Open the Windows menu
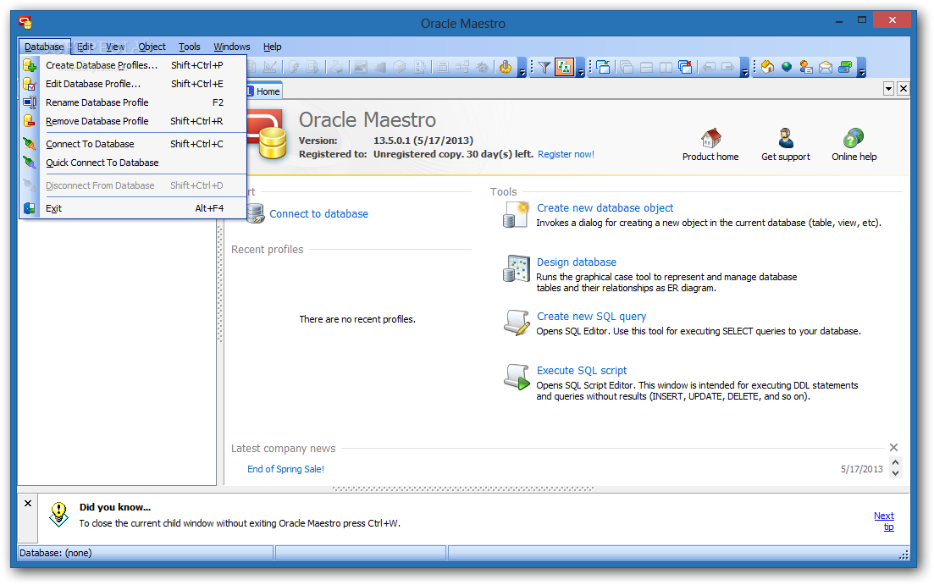This screenshot has height=585, width=934. (x=232, y=47)
